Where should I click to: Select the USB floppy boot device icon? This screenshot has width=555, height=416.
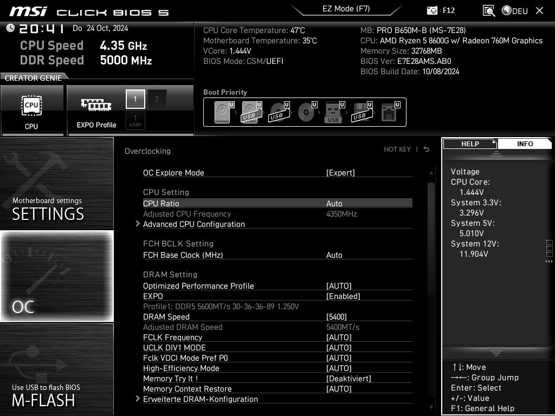tap(362, 112)
